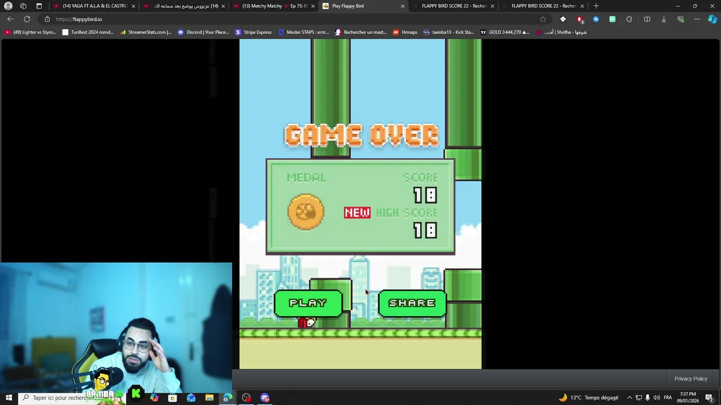Image resolution: width=721 pixels, height=405 pixels.
Task: Open the Shofha bookmark
Action: click(561, 32)
